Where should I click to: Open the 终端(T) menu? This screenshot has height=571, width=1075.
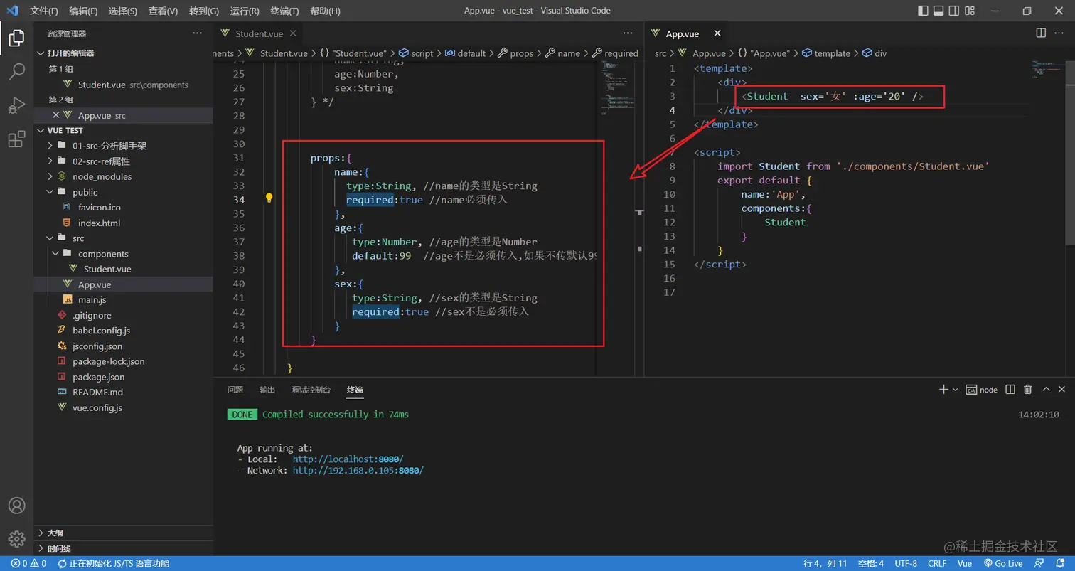[x=285, y=11]
